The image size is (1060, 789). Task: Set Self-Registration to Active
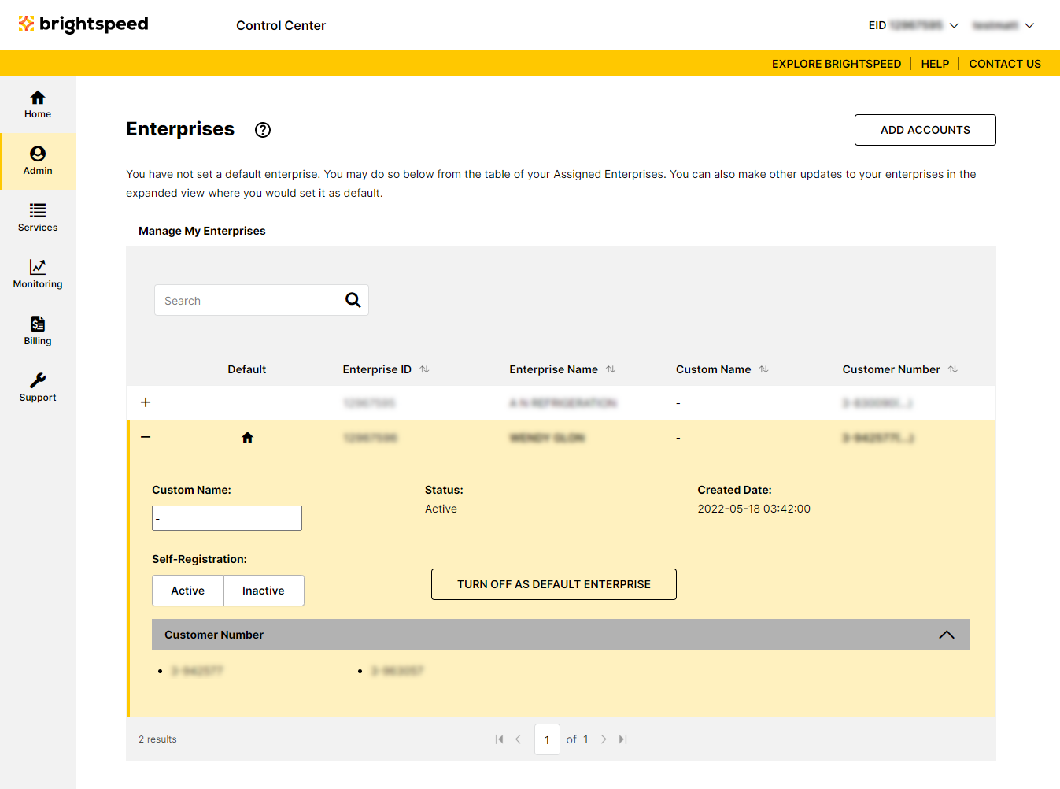click(x=188, y=591)
